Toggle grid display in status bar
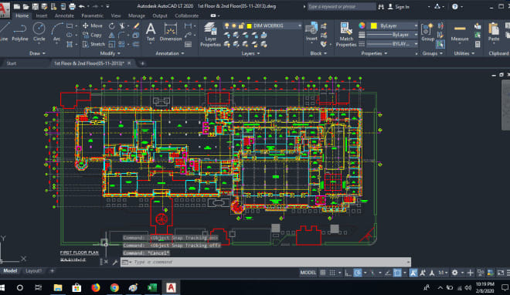 (323, 273)
